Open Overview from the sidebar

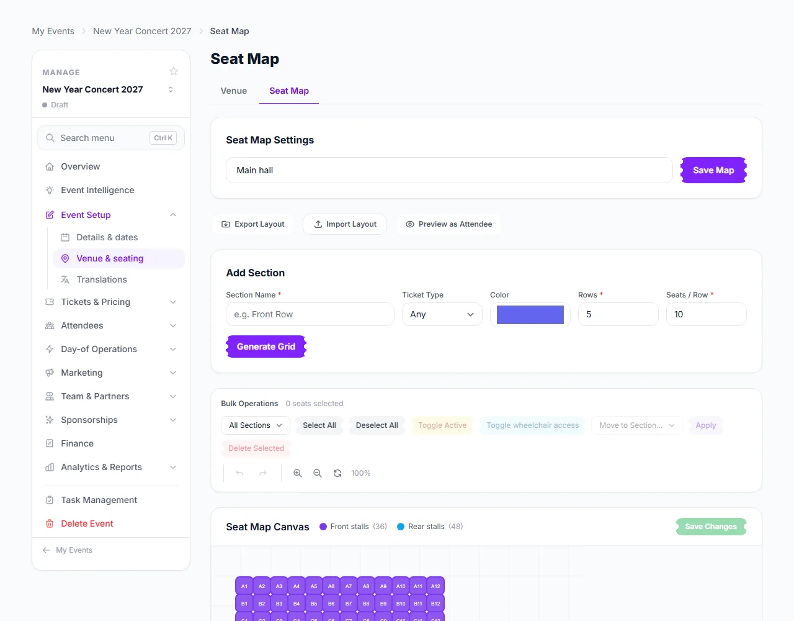tap(111, 166)
